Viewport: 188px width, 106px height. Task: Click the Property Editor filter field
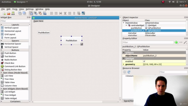point(148,42)
